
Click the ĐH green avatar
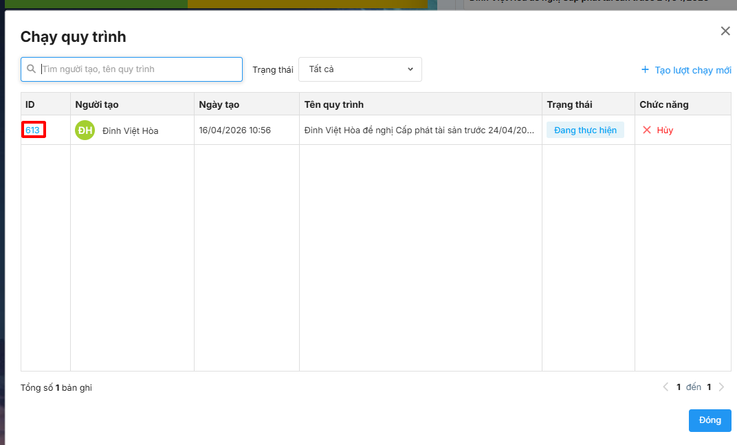85,130
